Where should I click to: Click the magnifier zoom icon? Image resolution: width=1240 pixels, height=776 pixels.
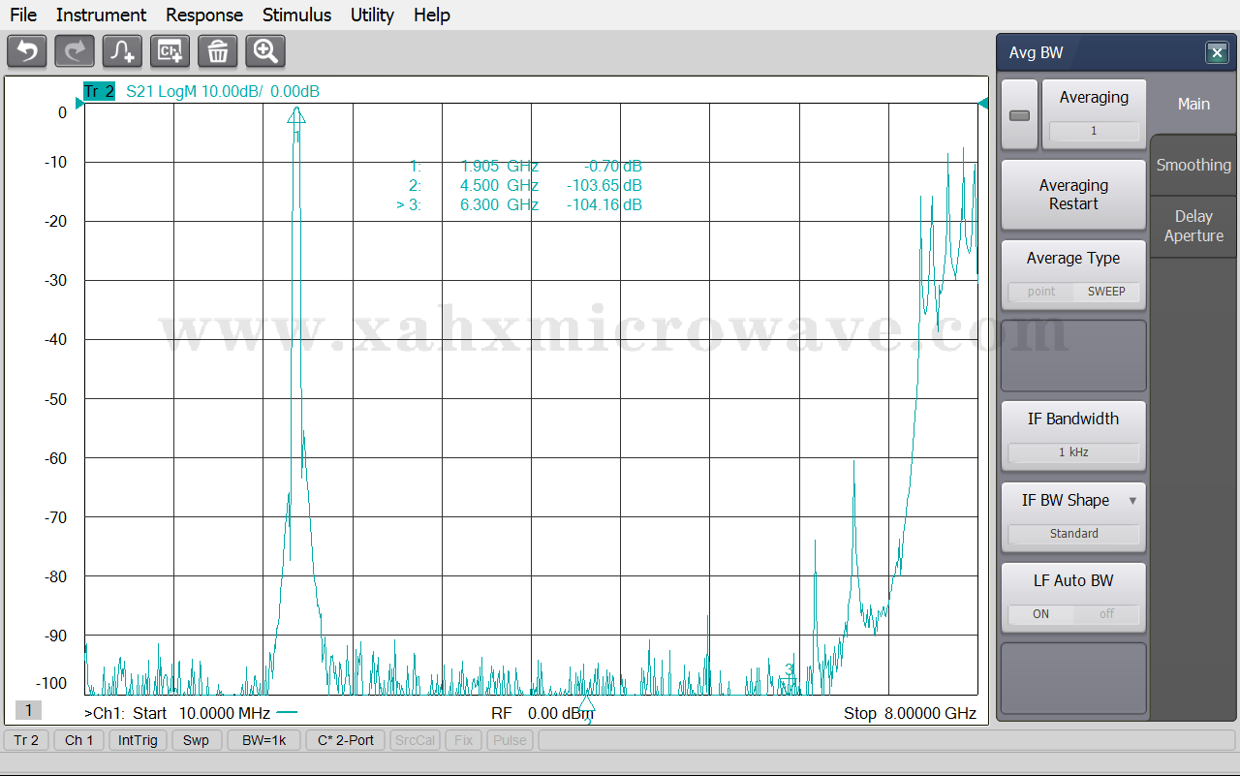coord(264,51)
